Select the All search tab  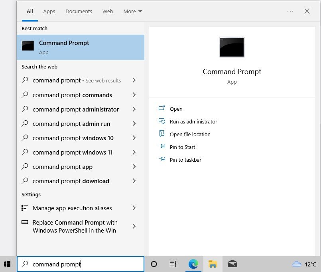coord(30,12)
